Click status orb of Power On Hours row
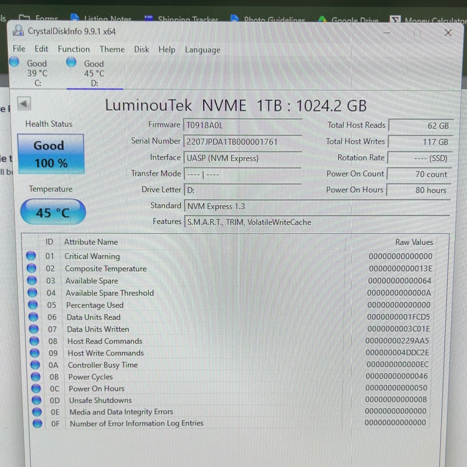Viewport: 467px width, 467px height. (x=36, y=388)
